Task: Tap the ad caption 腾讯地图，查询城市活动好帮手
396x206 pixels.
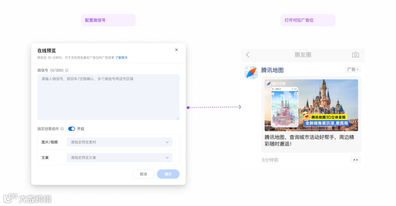Action: 309,141
